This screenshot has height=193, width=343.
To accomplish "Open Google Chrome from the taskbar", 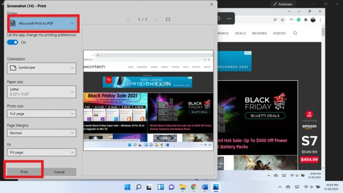I will (x=194, y=187).
